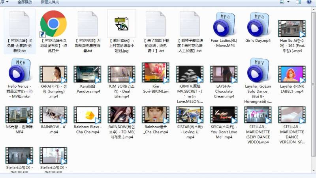Open the Chrome shortcut 村花论坛永久地址发布页

[53, 32]
